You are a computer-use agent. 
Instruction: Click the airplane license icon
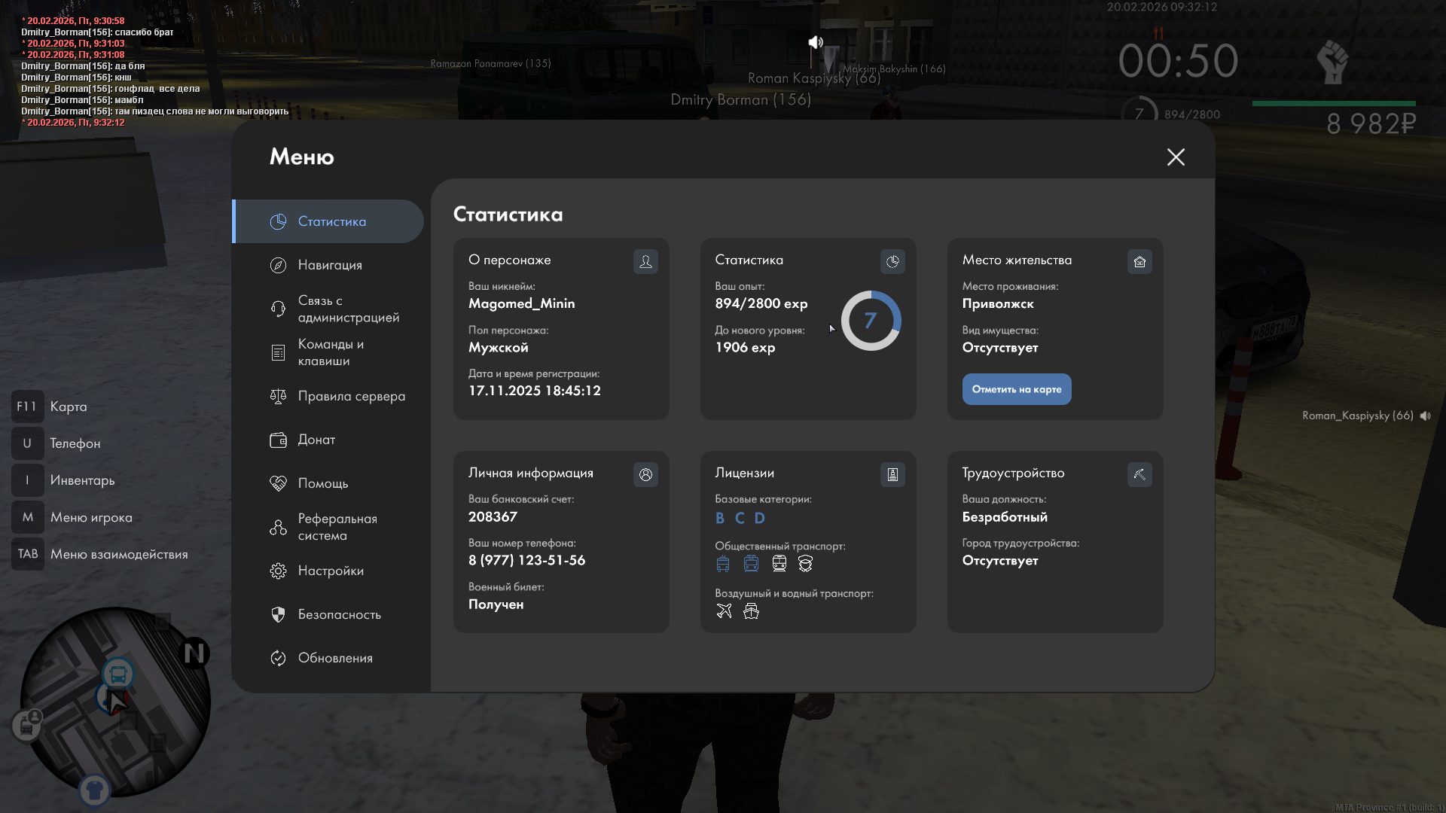coord(724,611)
